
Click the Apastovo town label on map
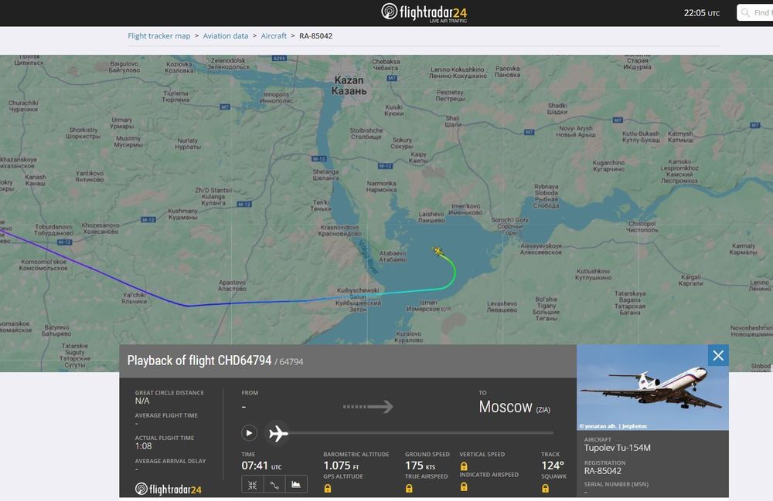point(232,286)
